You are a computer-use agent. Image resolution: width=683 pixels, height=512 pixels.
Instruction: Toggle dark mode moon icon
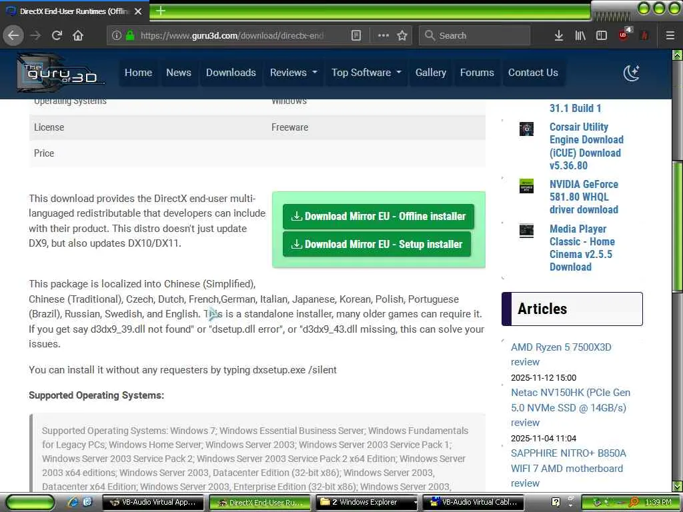631,73
